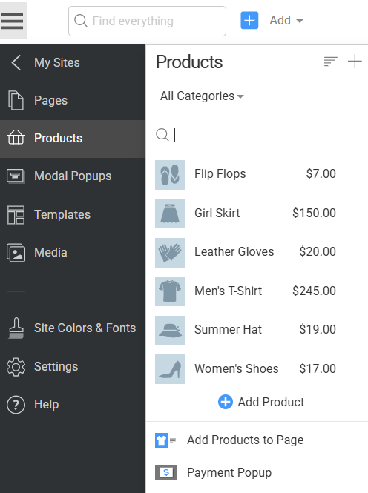Image resolution: width=368 pixels, height=493 pixels.
Task: Click the Settings gear icon
Action: [16, 367]
